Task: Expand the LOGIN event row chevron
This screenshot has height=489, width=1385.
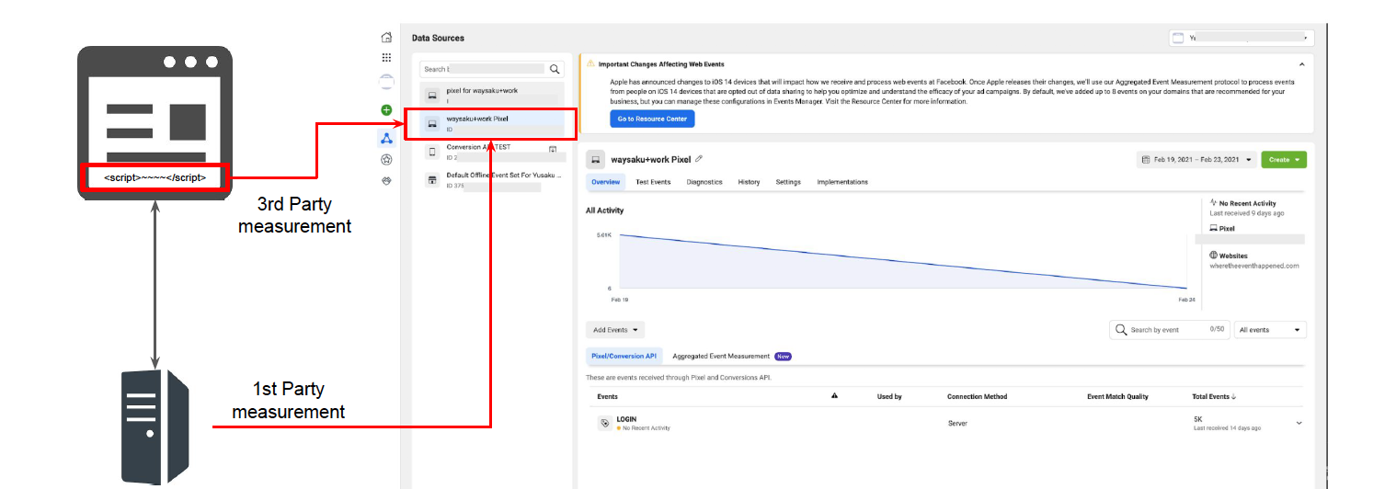Action: pos(1299,423)
